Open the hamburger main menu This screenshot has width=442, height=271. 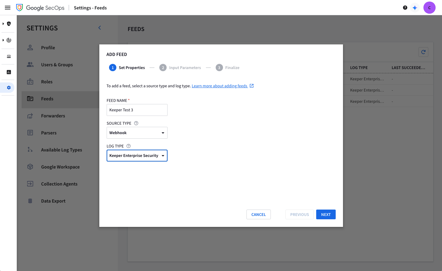pos(8,8)
